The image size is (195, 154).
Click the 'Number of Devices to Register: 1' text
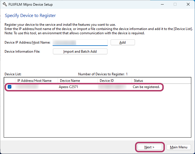click(x=103, y=74)
